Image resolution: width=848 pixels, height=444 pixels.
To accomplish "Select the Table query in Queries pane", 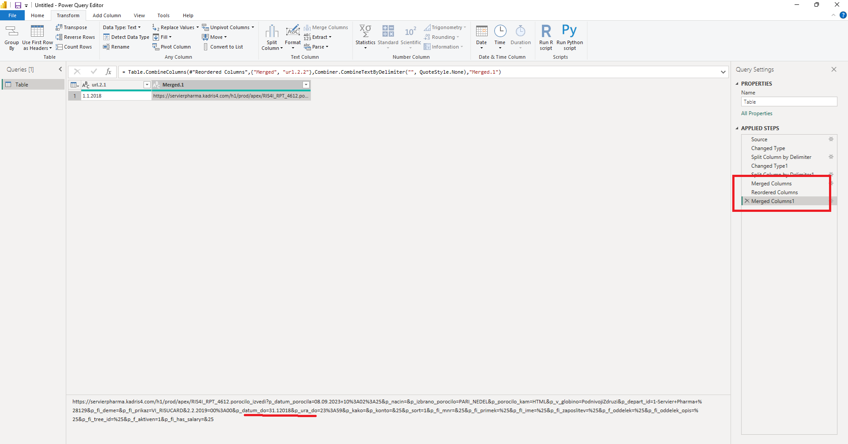I will coord(34,84).
